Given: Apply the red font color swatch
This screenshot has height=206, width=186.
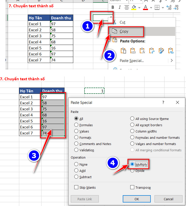Looking at the screenshot, I should [146, 8].
